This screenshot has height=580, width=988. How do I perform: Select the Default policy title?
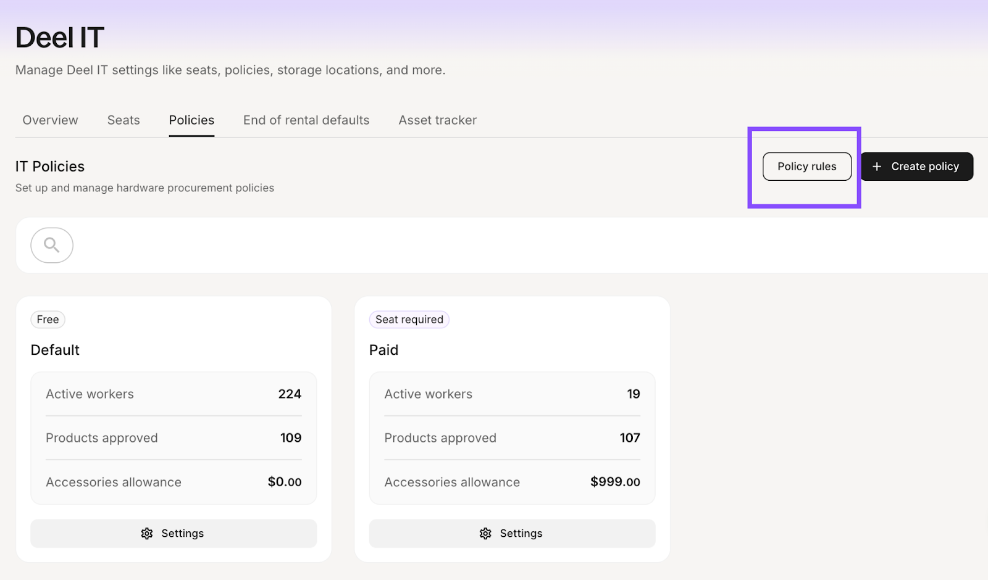[55, 350]
